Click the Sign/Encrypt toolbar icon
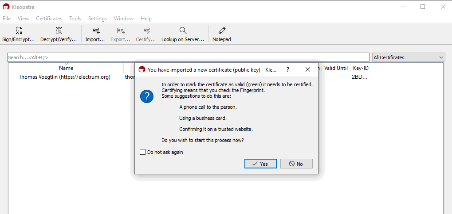This screenshot has width=452, height=214. coord(18,31)
